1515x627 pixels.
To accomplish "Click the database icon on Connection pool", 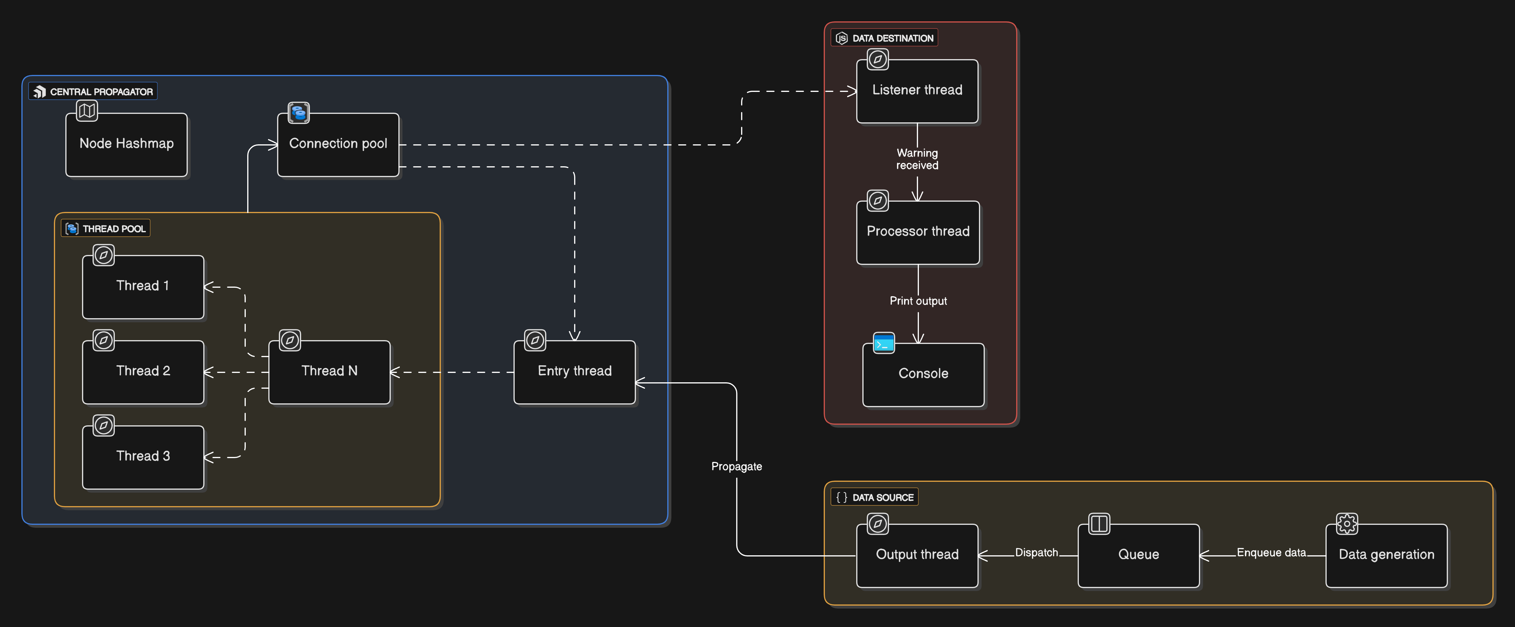I will pyautogui.click(x=299, y=113).
